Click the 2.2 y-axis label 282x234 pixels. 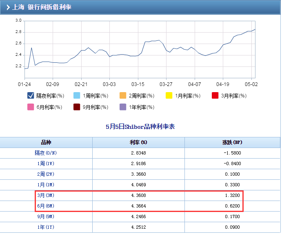point(18,66)
